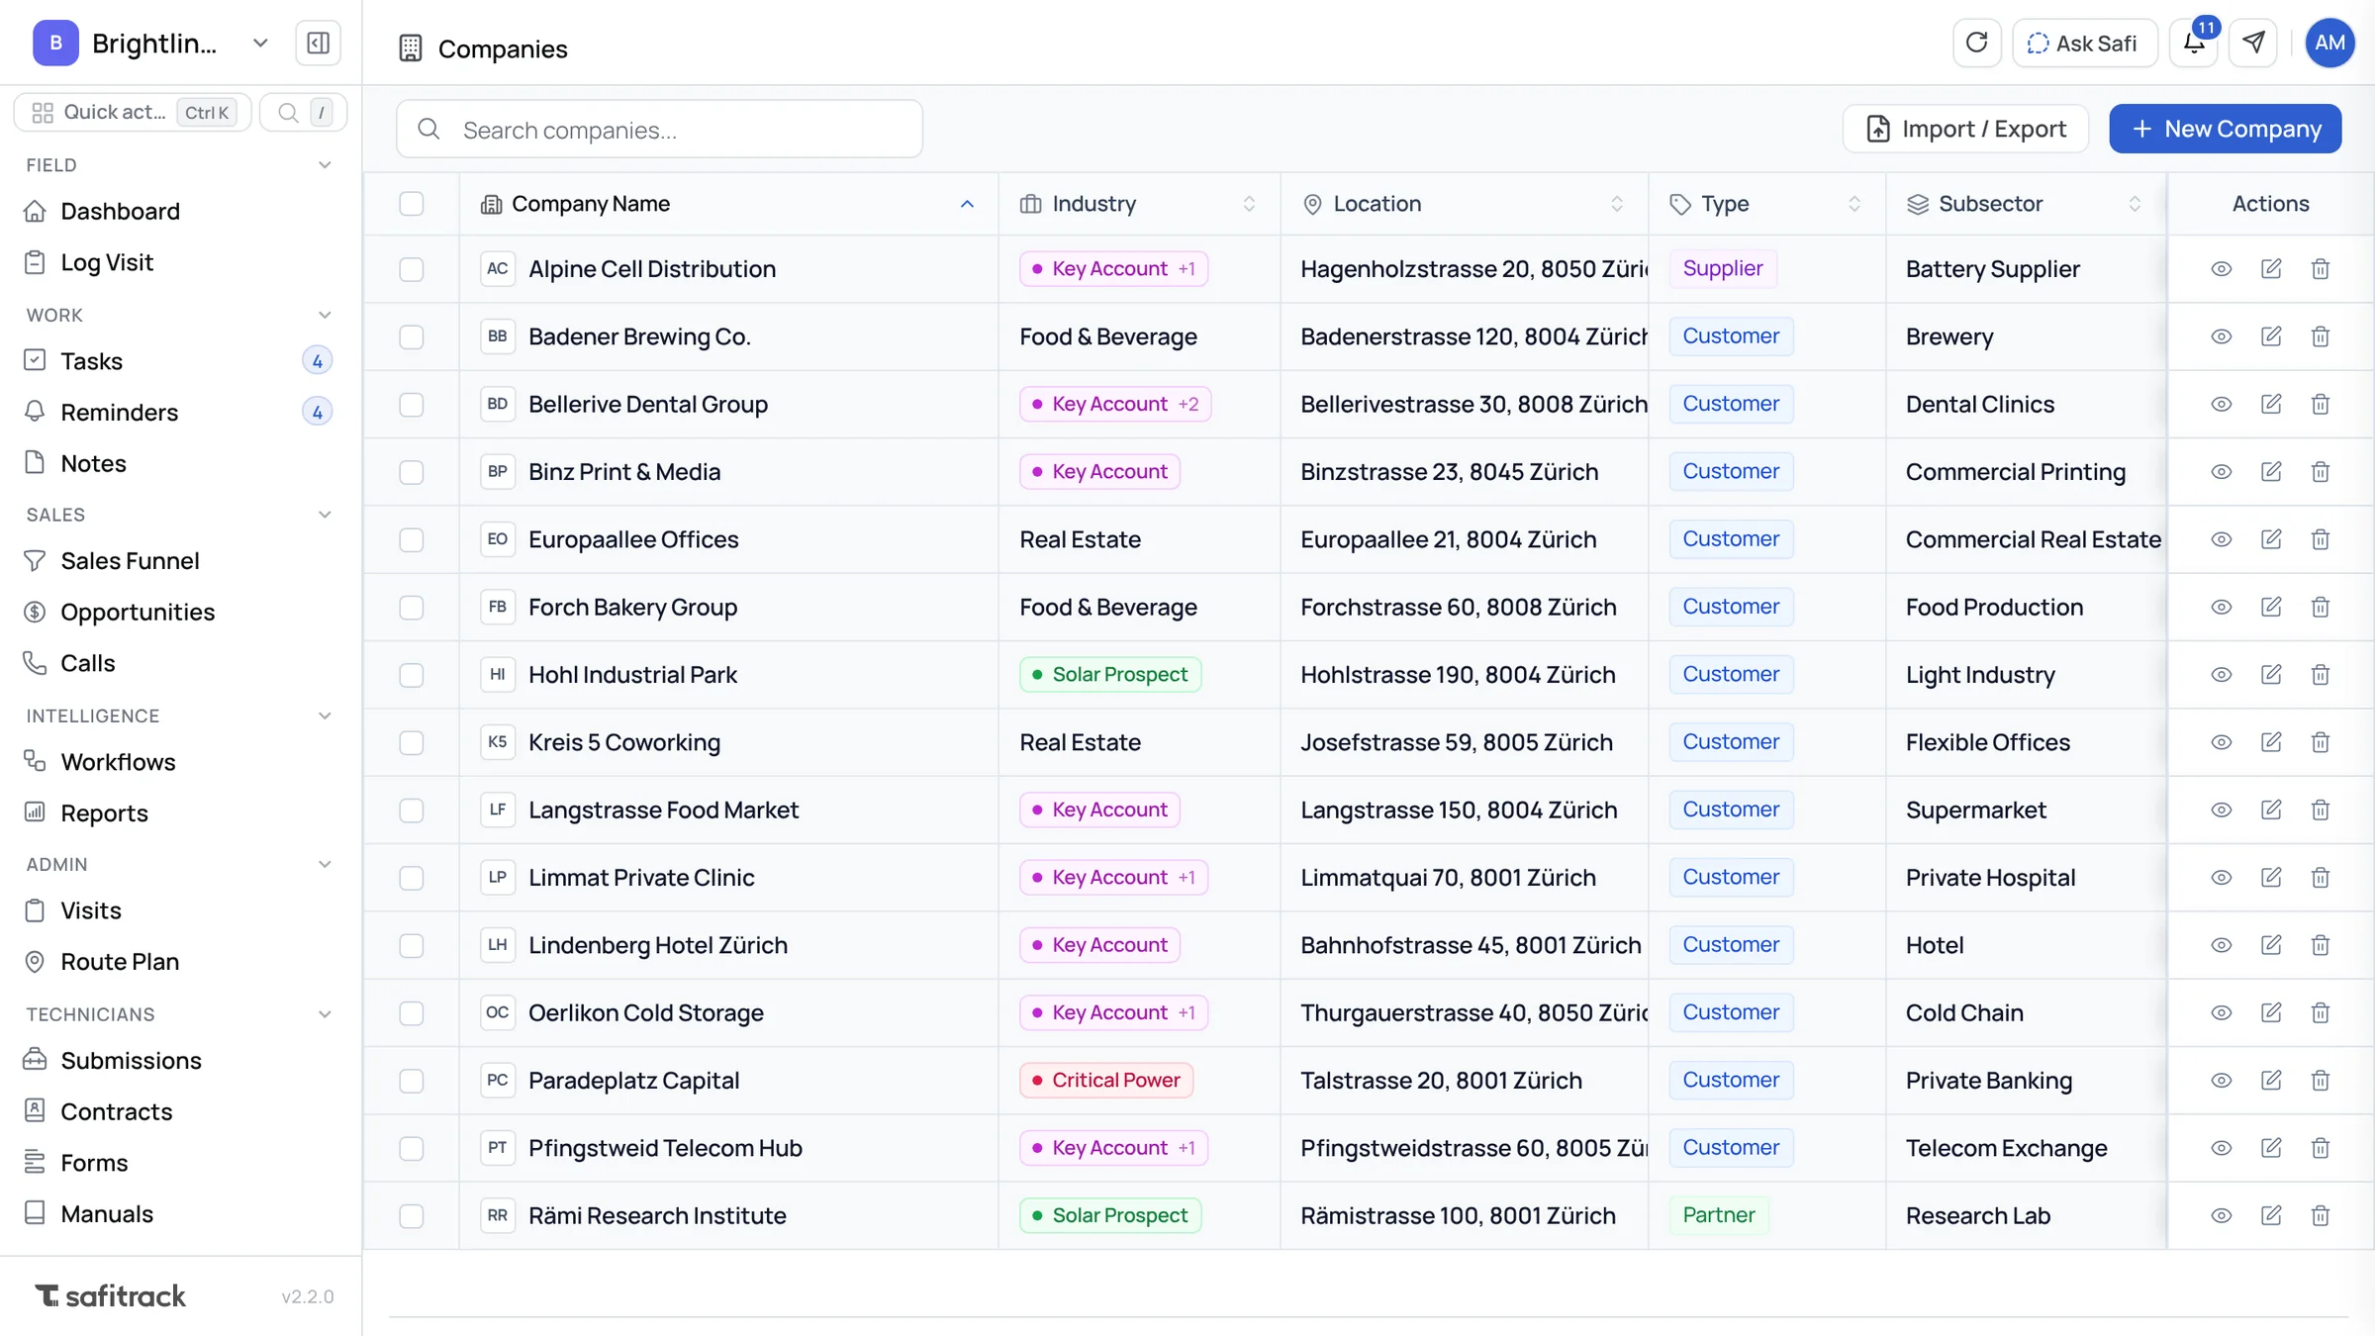Select the Pfingstweid Telecom Hub checkbox
The image size is (2375, 1336).
pos(412,1148)
